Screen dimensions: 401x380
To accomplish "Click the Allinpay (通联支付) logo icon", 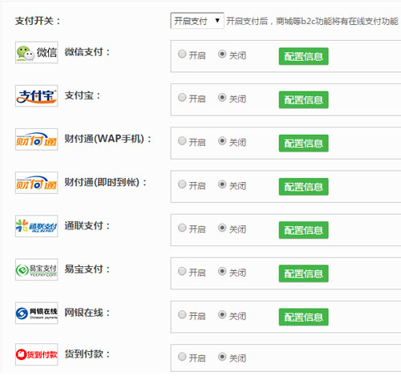I will [x=36, y=226].
